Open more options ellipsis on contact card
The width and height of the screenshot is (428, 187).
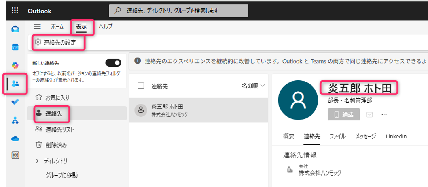383,114
